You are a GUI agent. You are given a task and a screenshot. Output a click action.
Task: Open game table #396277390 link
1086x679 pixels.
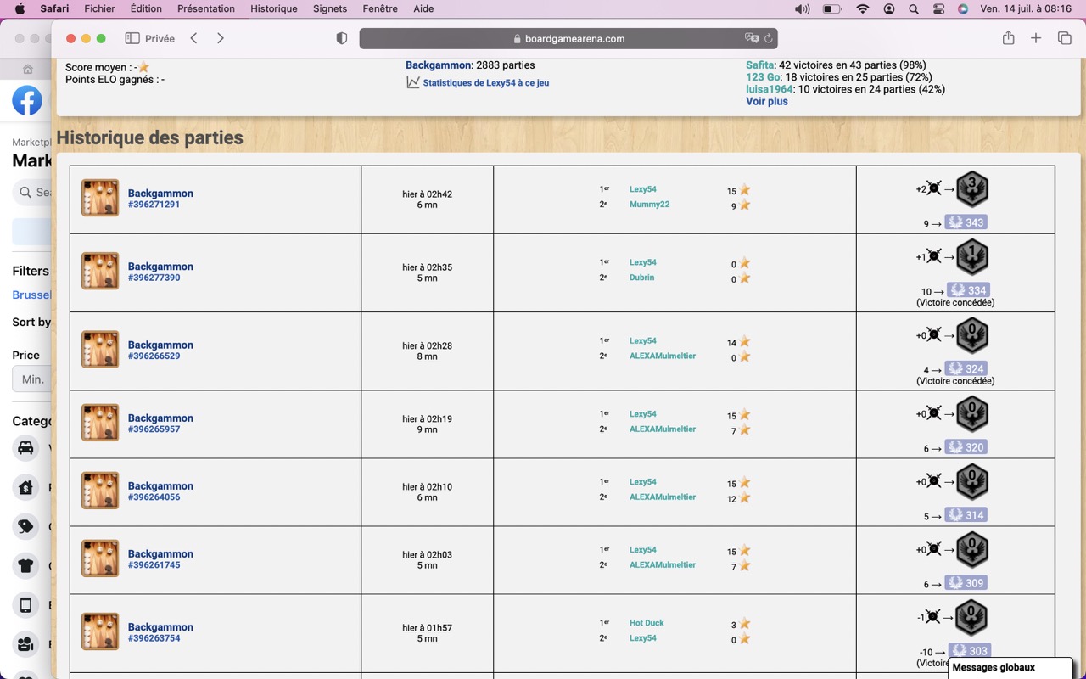point(154,278)
